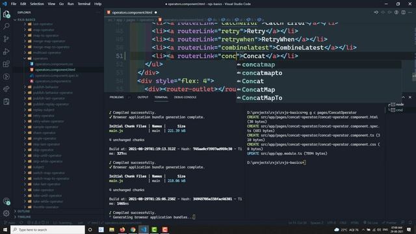Image resolution: width=416 pixels, height=234 pixels.
Task: Open the File menu
Action: [14, 4]
